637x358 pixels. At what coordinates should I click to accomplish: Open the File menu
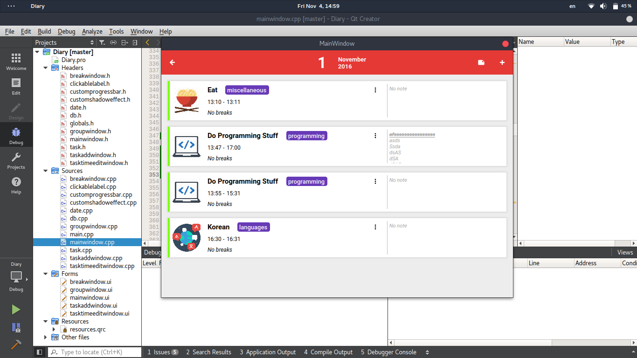[10, 31]
